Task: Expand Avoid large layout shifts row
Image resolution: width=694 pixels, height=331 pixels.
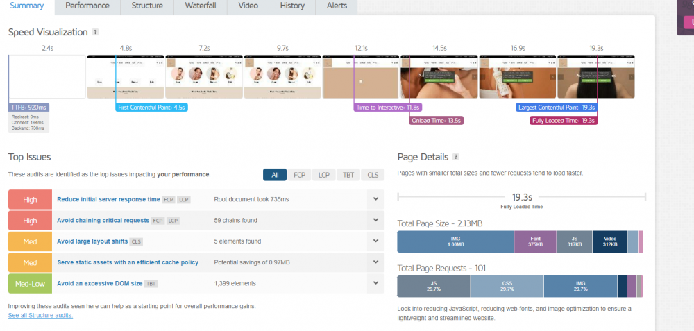Action: coord(375,241)
